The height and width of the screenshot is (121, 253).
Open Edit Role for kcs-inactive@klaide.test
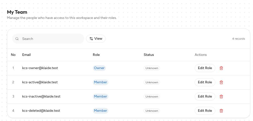(x=205, y=97)
